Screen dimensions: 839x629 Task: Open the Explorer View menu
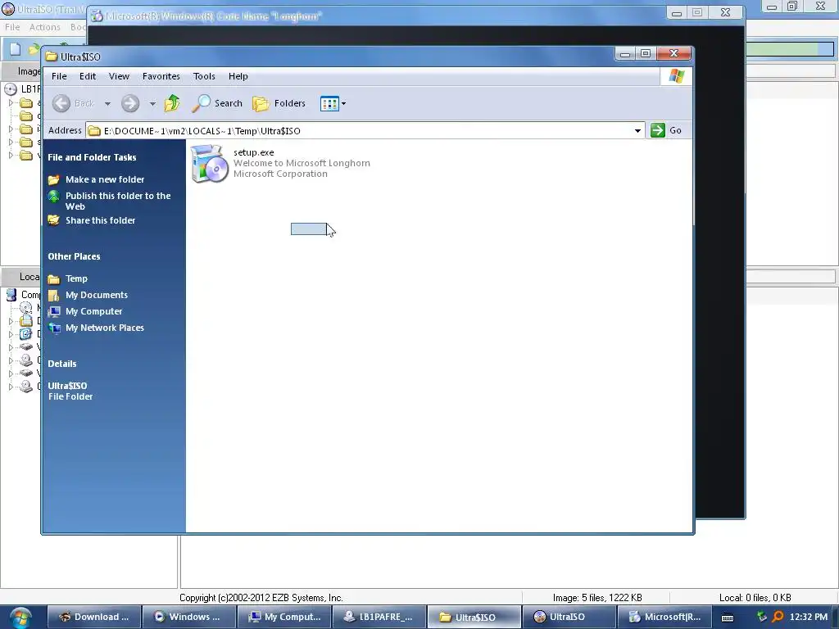coord(119,76)
